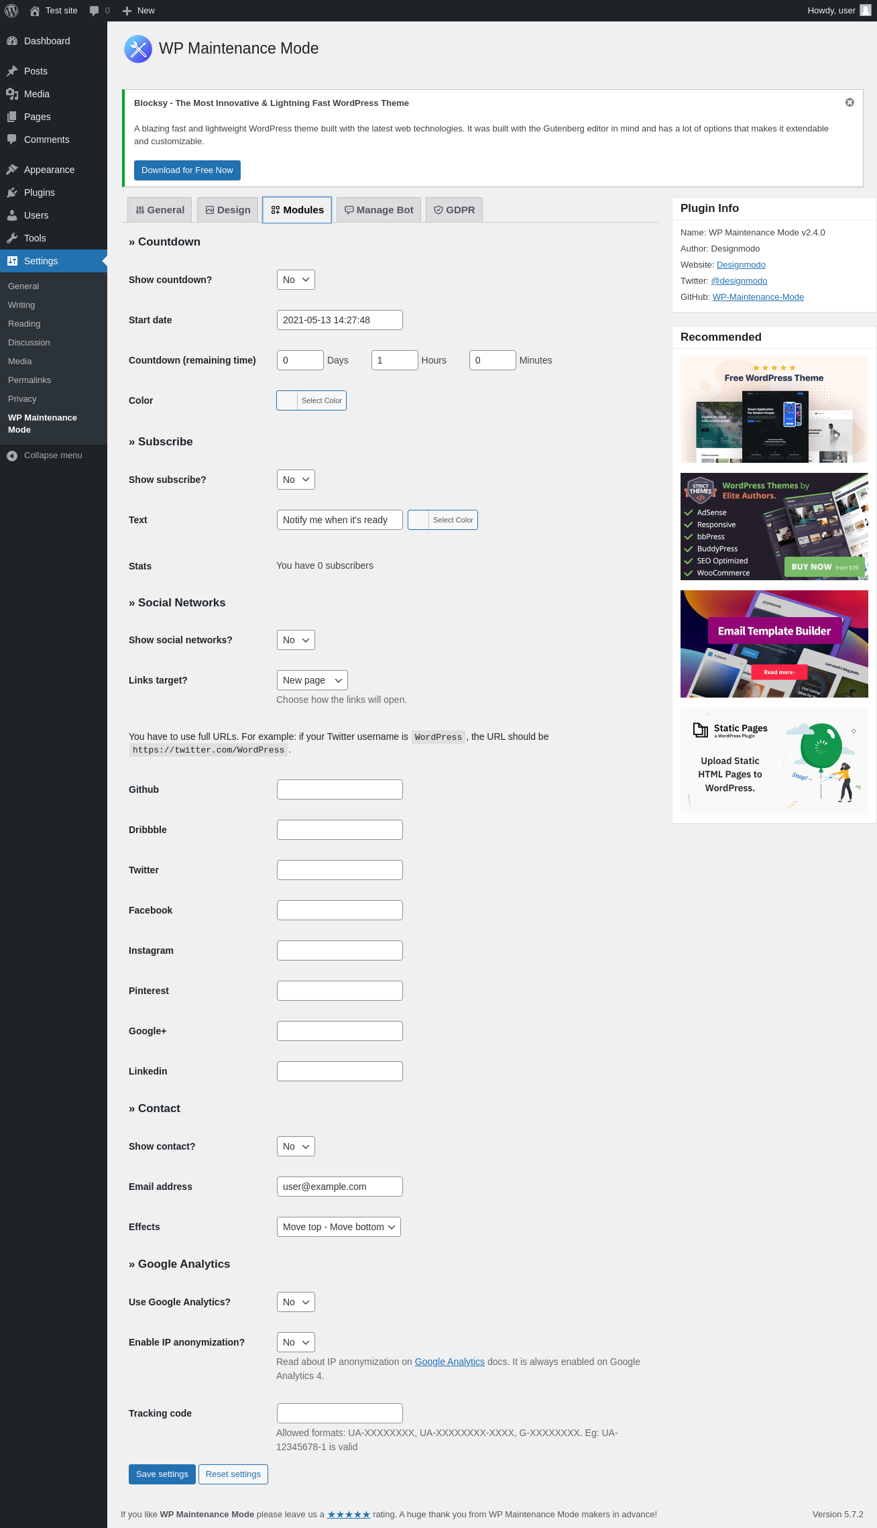Click the five-star rating link

coord(349,1515)
